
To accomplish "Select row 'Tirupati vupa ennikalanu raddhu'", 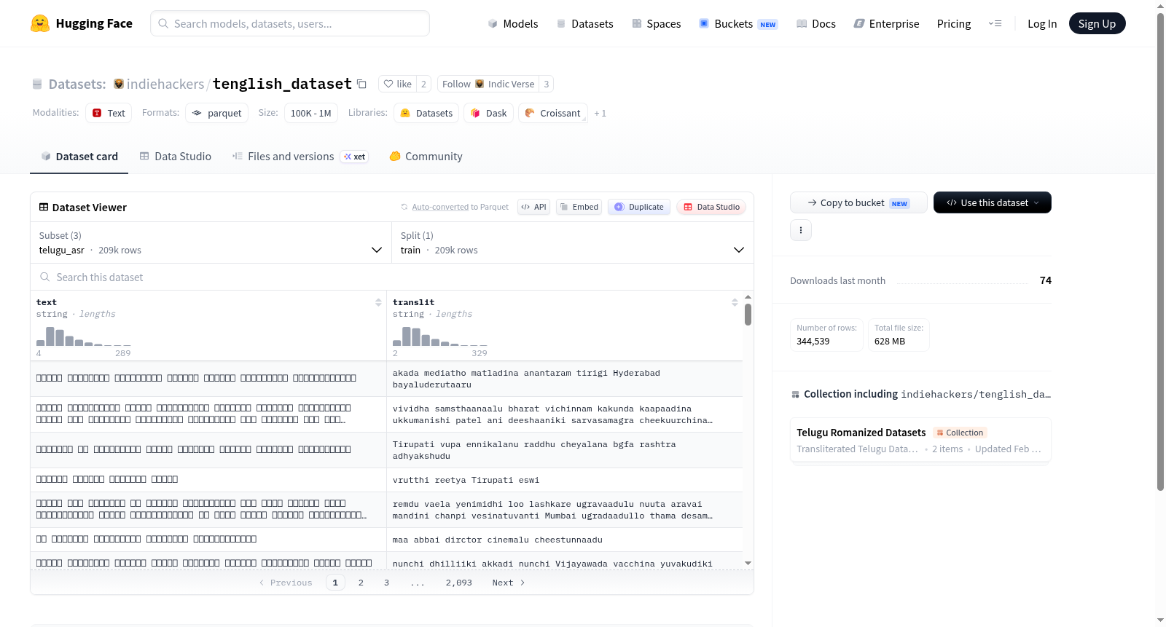I will click(x=386, y=450).
